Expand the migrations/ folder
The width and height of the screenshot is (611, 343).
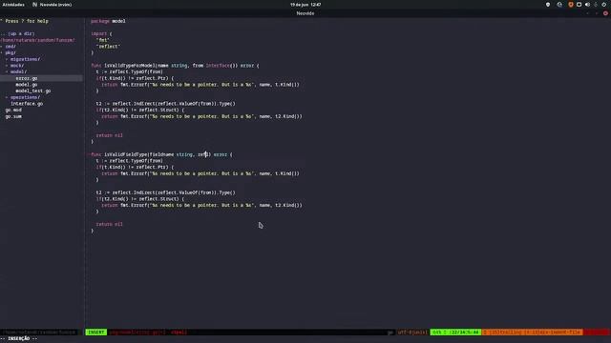tap(26, 59)
